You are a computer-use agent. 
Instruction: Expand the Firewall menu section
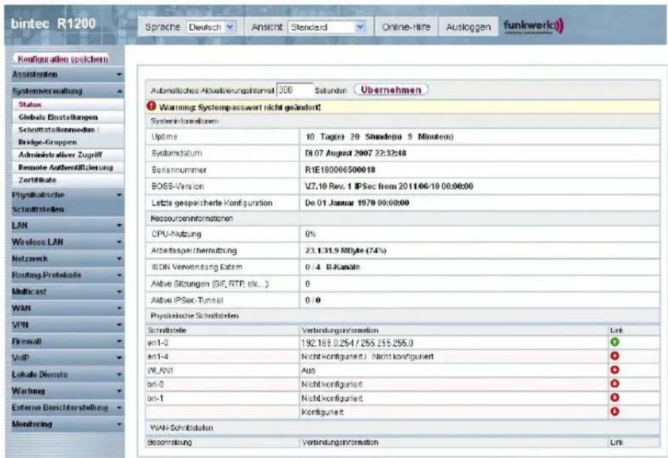66,341
